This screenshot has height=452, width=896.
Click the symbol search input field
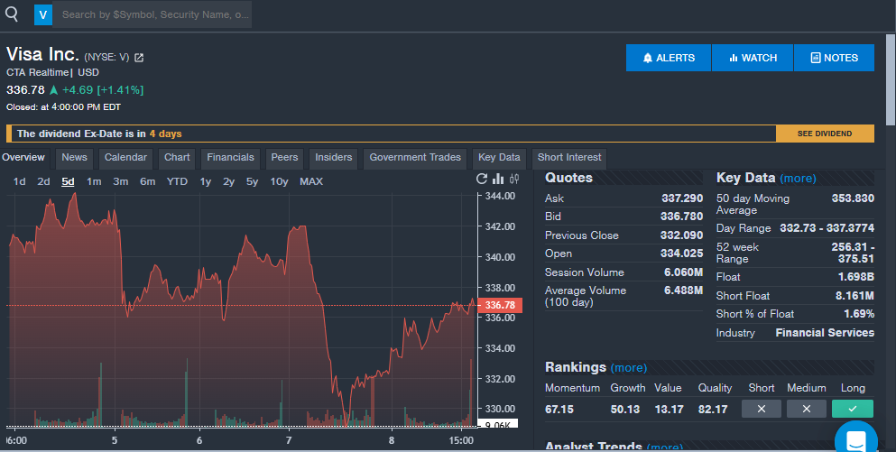point(152,14)
